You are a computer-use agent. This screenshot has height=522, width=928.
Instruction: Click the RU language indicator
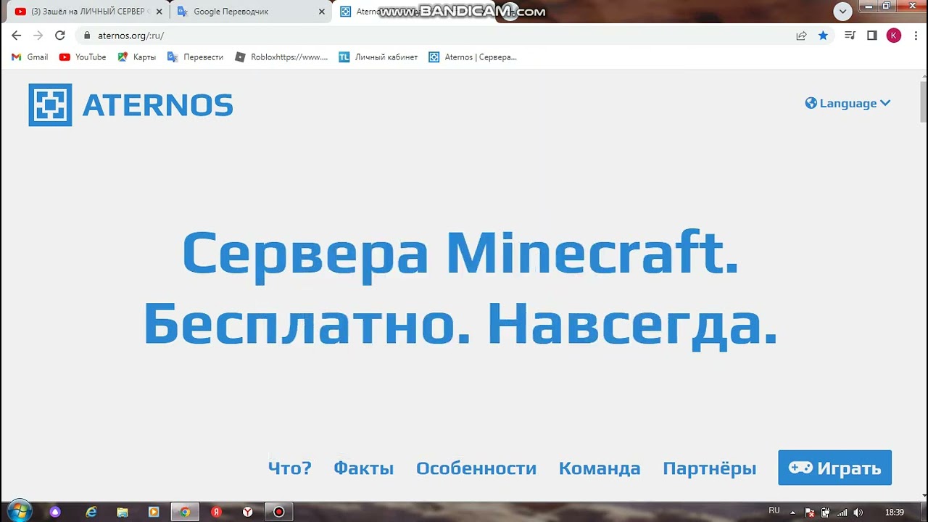[x=774, y=511]
